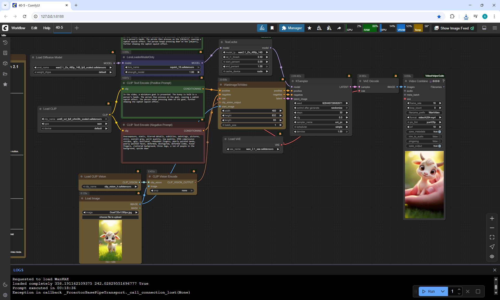This screenshot has width=500, height=300.
Task: Open the node library cube icon
Action: [x=5, y=63]
